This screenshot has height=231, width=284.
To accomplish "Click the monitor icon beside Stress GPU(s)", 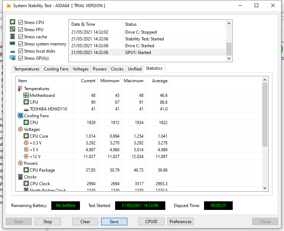I will tap(13, 58).
